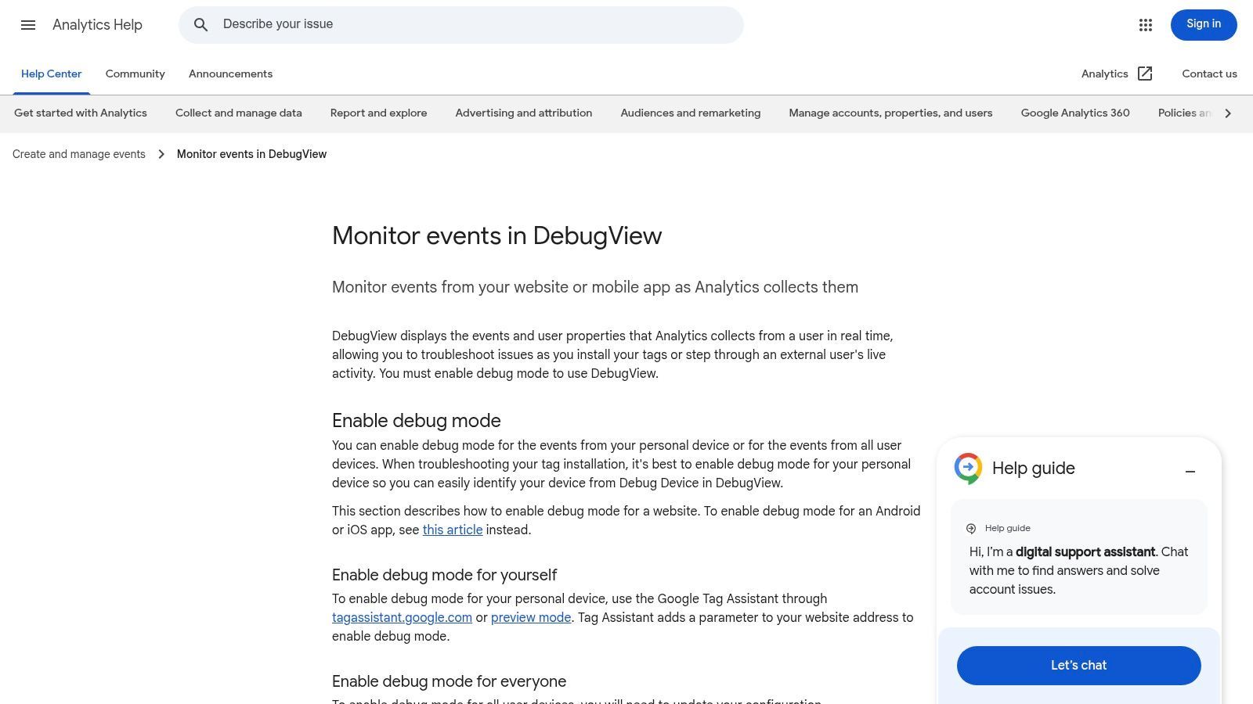Go to Create and manage events breadcrumb
This screenshot has height=704, width=1253.
pyautogui.click(x=79, y=154)
